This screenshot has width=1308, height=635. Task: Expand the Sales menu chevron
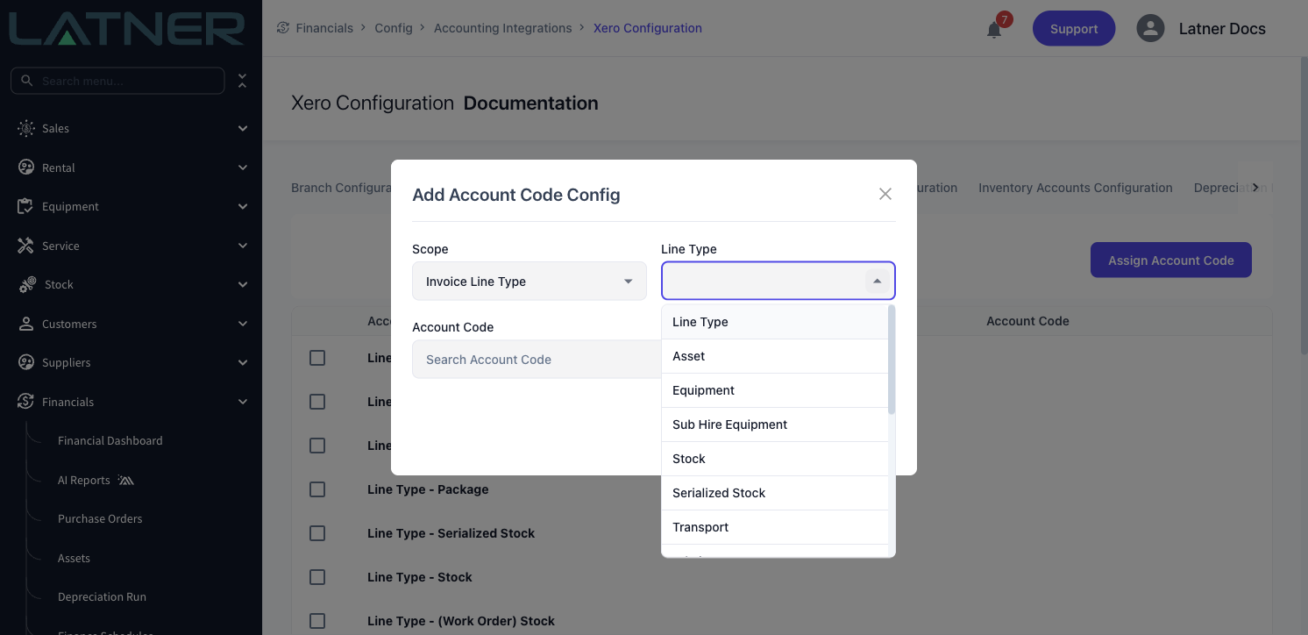(243, 128)
